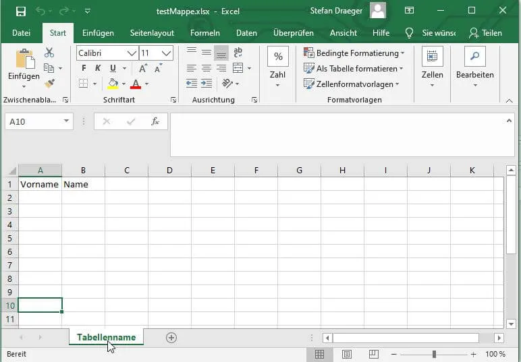Click the Teilen share button

(x=485, y=33)
